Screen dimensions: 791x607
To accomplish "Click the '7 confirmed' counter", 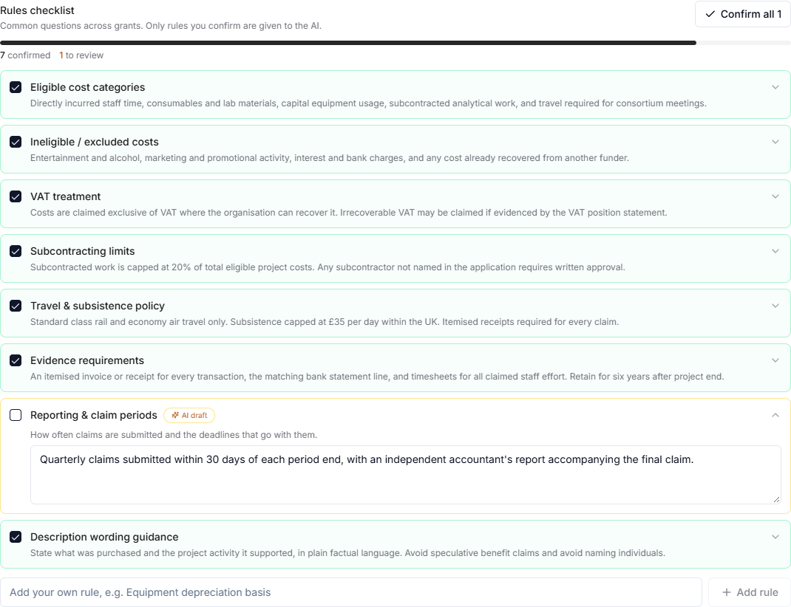I will [x=25, y=55].
